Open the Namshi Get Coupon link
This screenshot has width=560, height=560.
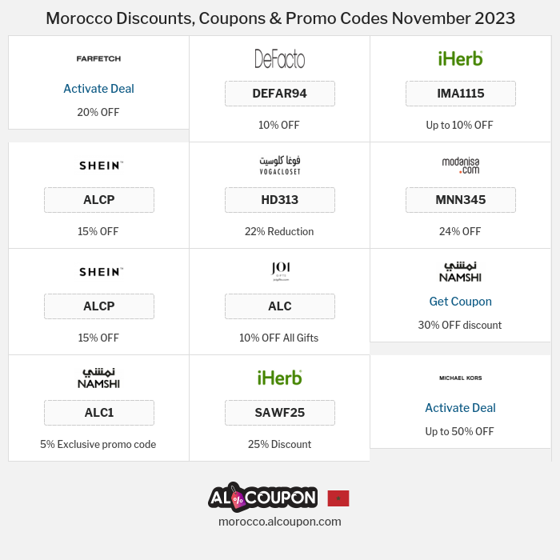pyautogui.click(x=460, y=302)
